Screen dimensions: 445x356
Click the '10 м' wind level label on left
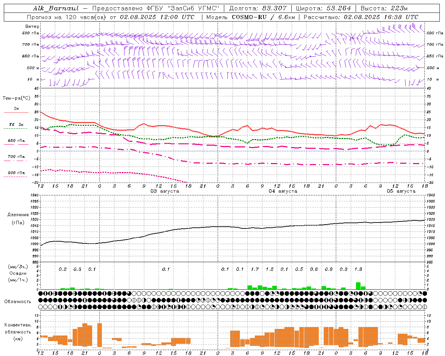click(x=33, y=79)
